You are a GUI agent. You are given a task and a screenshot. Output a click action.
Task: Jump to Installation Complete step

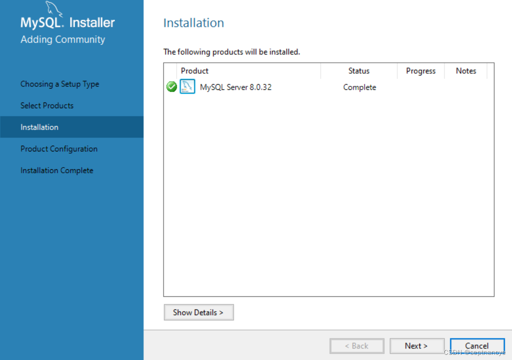point(57,170)
